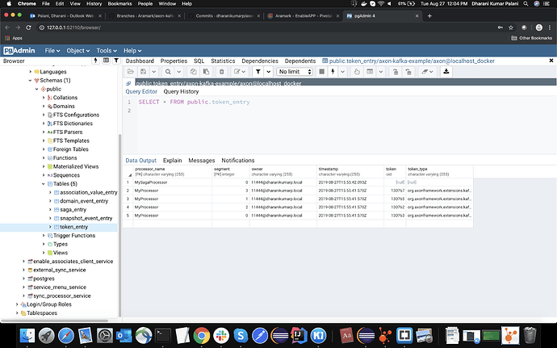Expand the Login/Group Roles node

pyautogui.click(x=17, y=304)
